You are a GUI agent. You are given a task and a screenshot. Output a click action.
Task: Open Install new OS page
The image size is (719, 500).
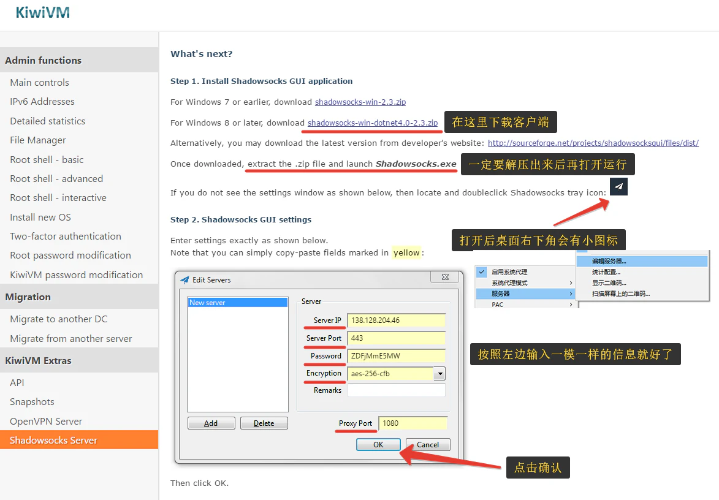(x=40, y=218)
